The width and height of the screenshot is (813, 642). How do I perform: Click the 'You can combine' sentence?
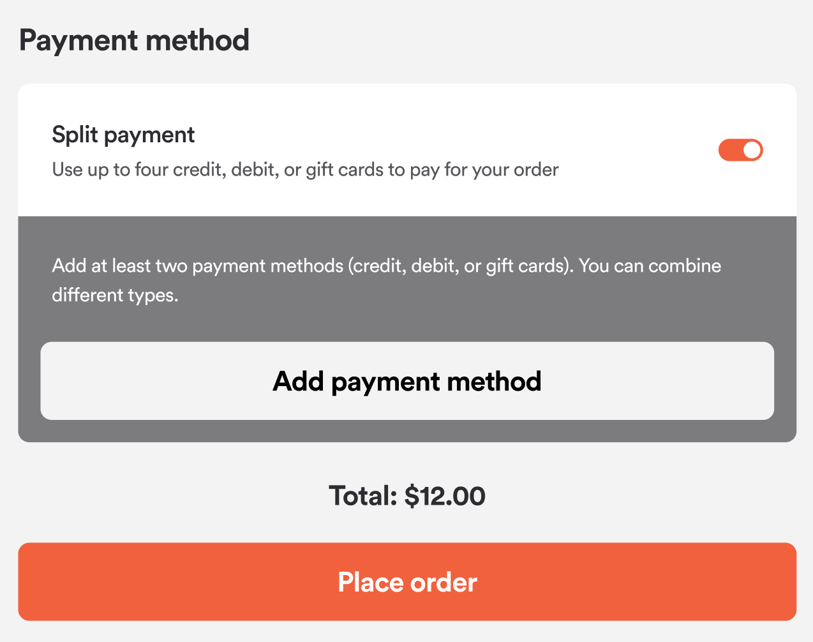[650, 265]
